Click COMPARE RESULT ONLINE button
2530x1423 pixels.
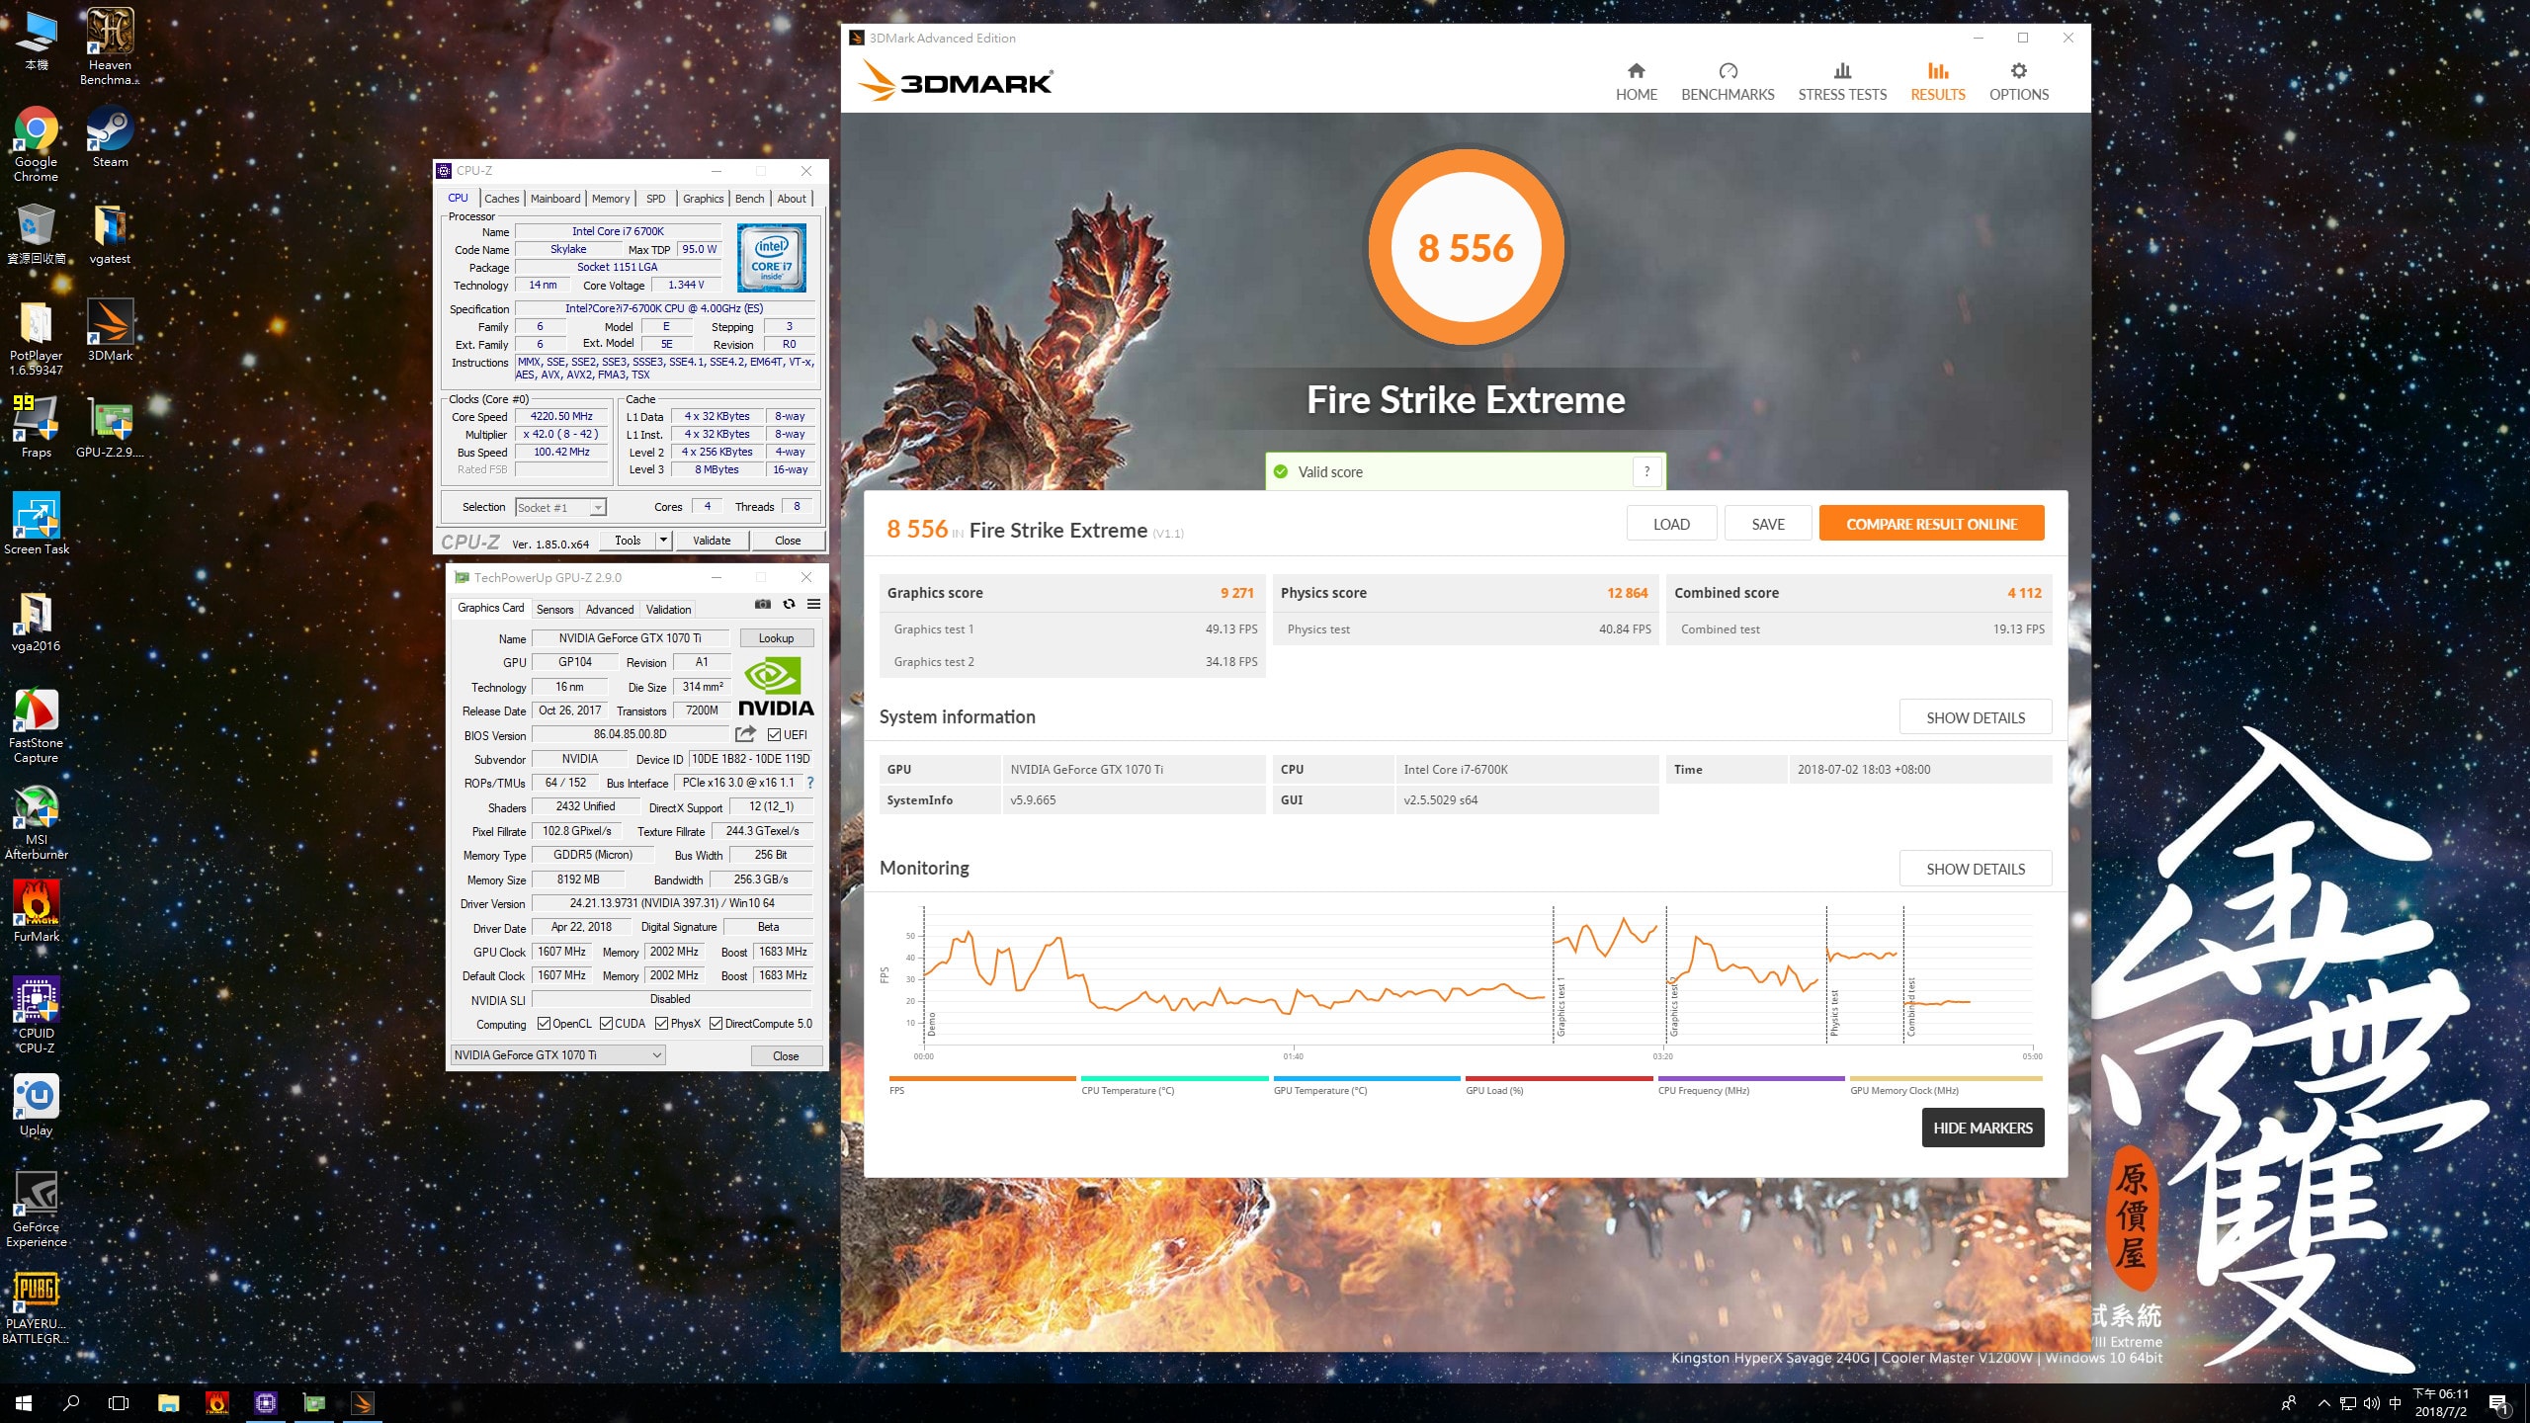point(1931,524)
